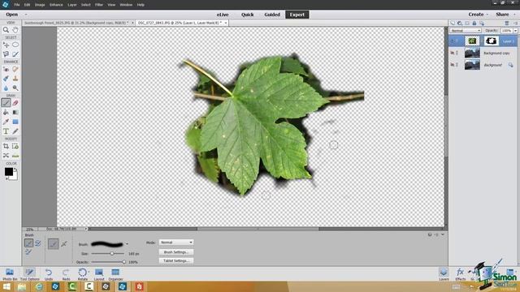Toggle the Tool Options panel
The height and width of the screenshot is (292, 520).
pos(29,274)
